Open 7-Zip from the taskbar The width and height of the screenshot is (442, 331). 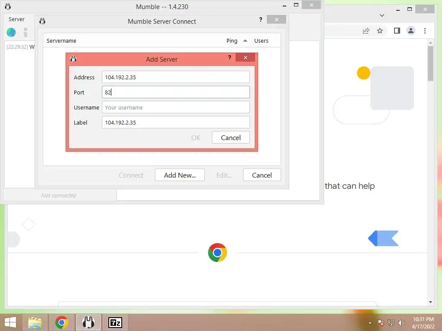coord(115,322)
